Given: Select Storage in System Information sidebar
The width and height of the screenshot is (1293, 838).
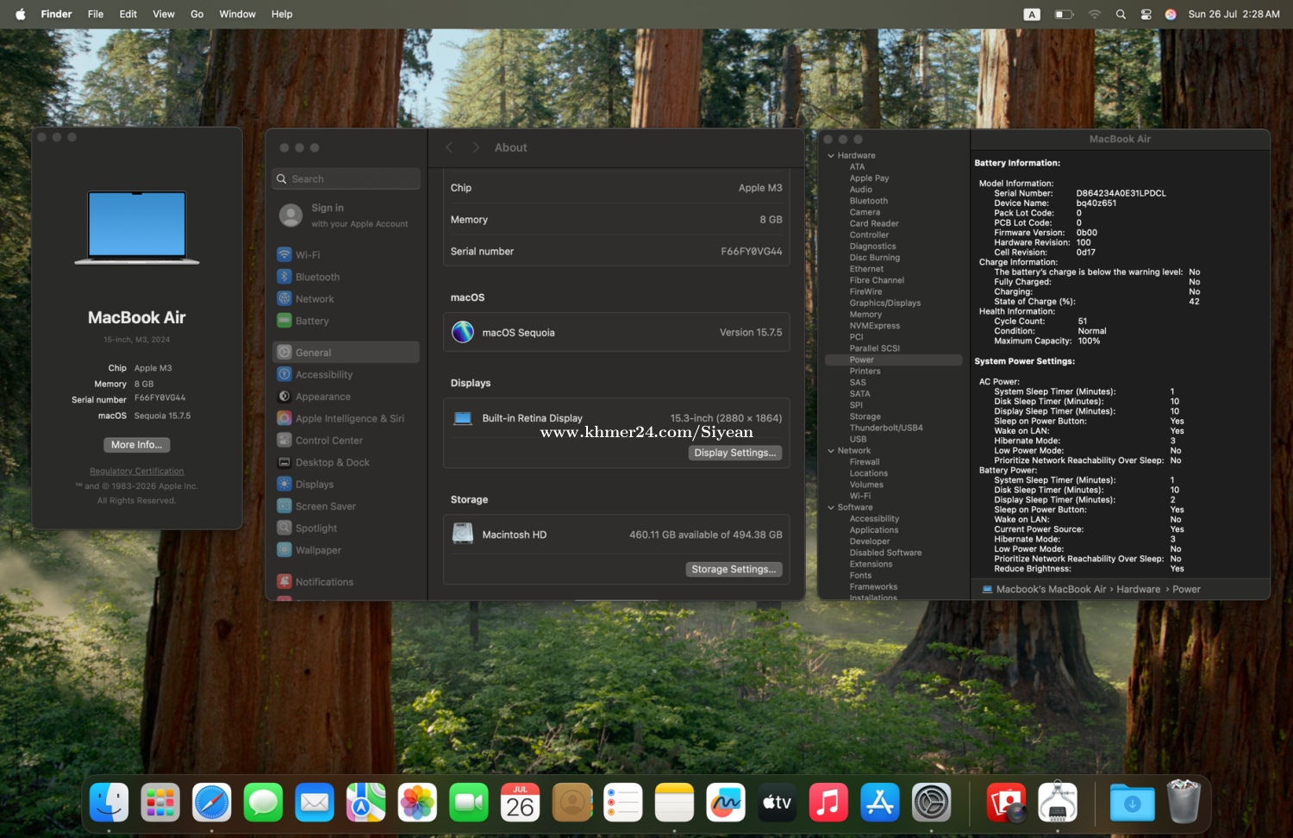Looking at the screenshot, I should pos(865,417).
